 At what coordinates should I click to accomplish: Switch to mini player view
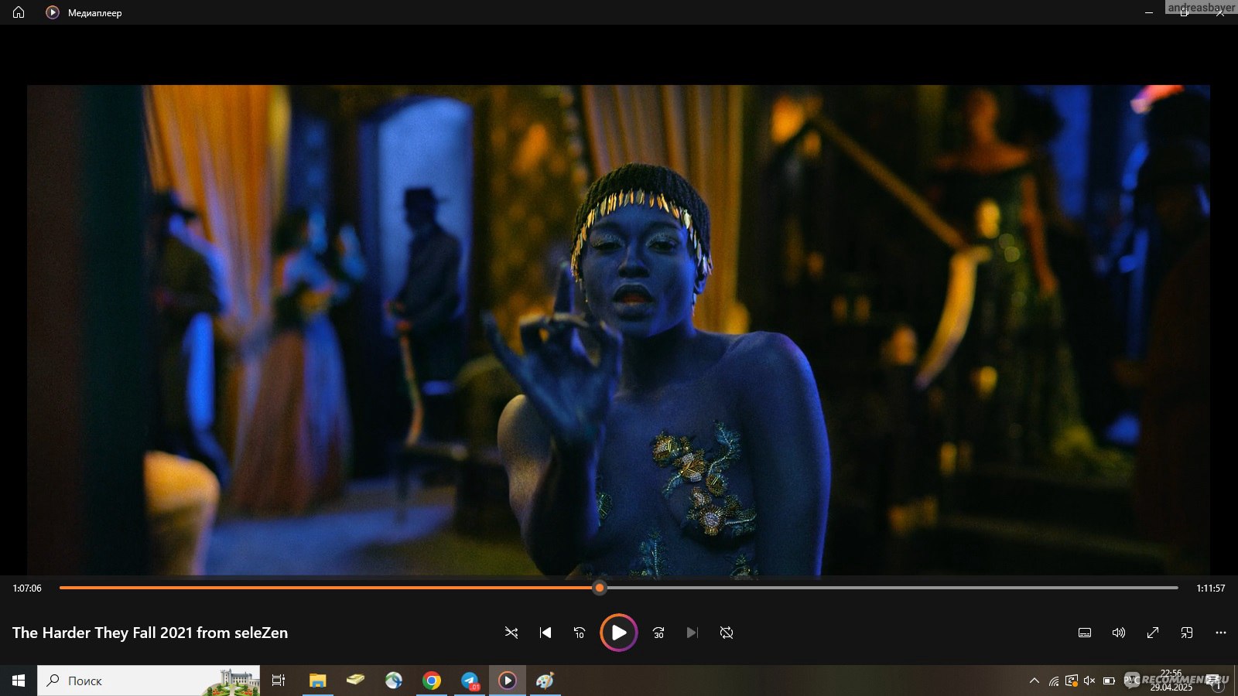pos(1187,633)
